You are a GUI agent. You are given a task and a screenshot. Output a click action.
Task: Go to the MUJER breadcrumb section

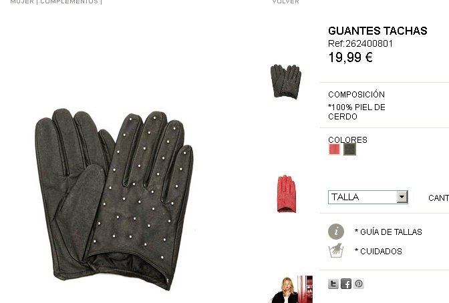click(22, 2)
